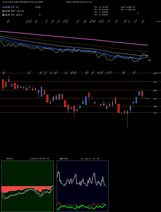This screenshot has height=212, width=161.
Task: Click the 171 price axis label
Action: [155, 113]
